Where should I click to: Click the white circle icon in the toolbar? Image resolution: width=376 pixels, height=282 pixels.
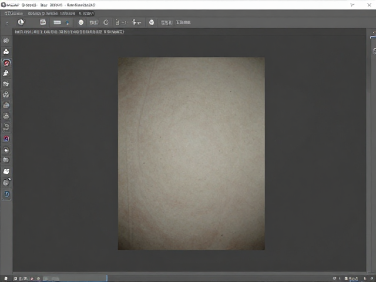tap(81, 22)
